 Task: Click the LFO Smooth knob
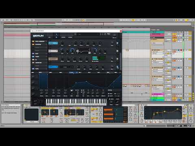coord(103,93)
